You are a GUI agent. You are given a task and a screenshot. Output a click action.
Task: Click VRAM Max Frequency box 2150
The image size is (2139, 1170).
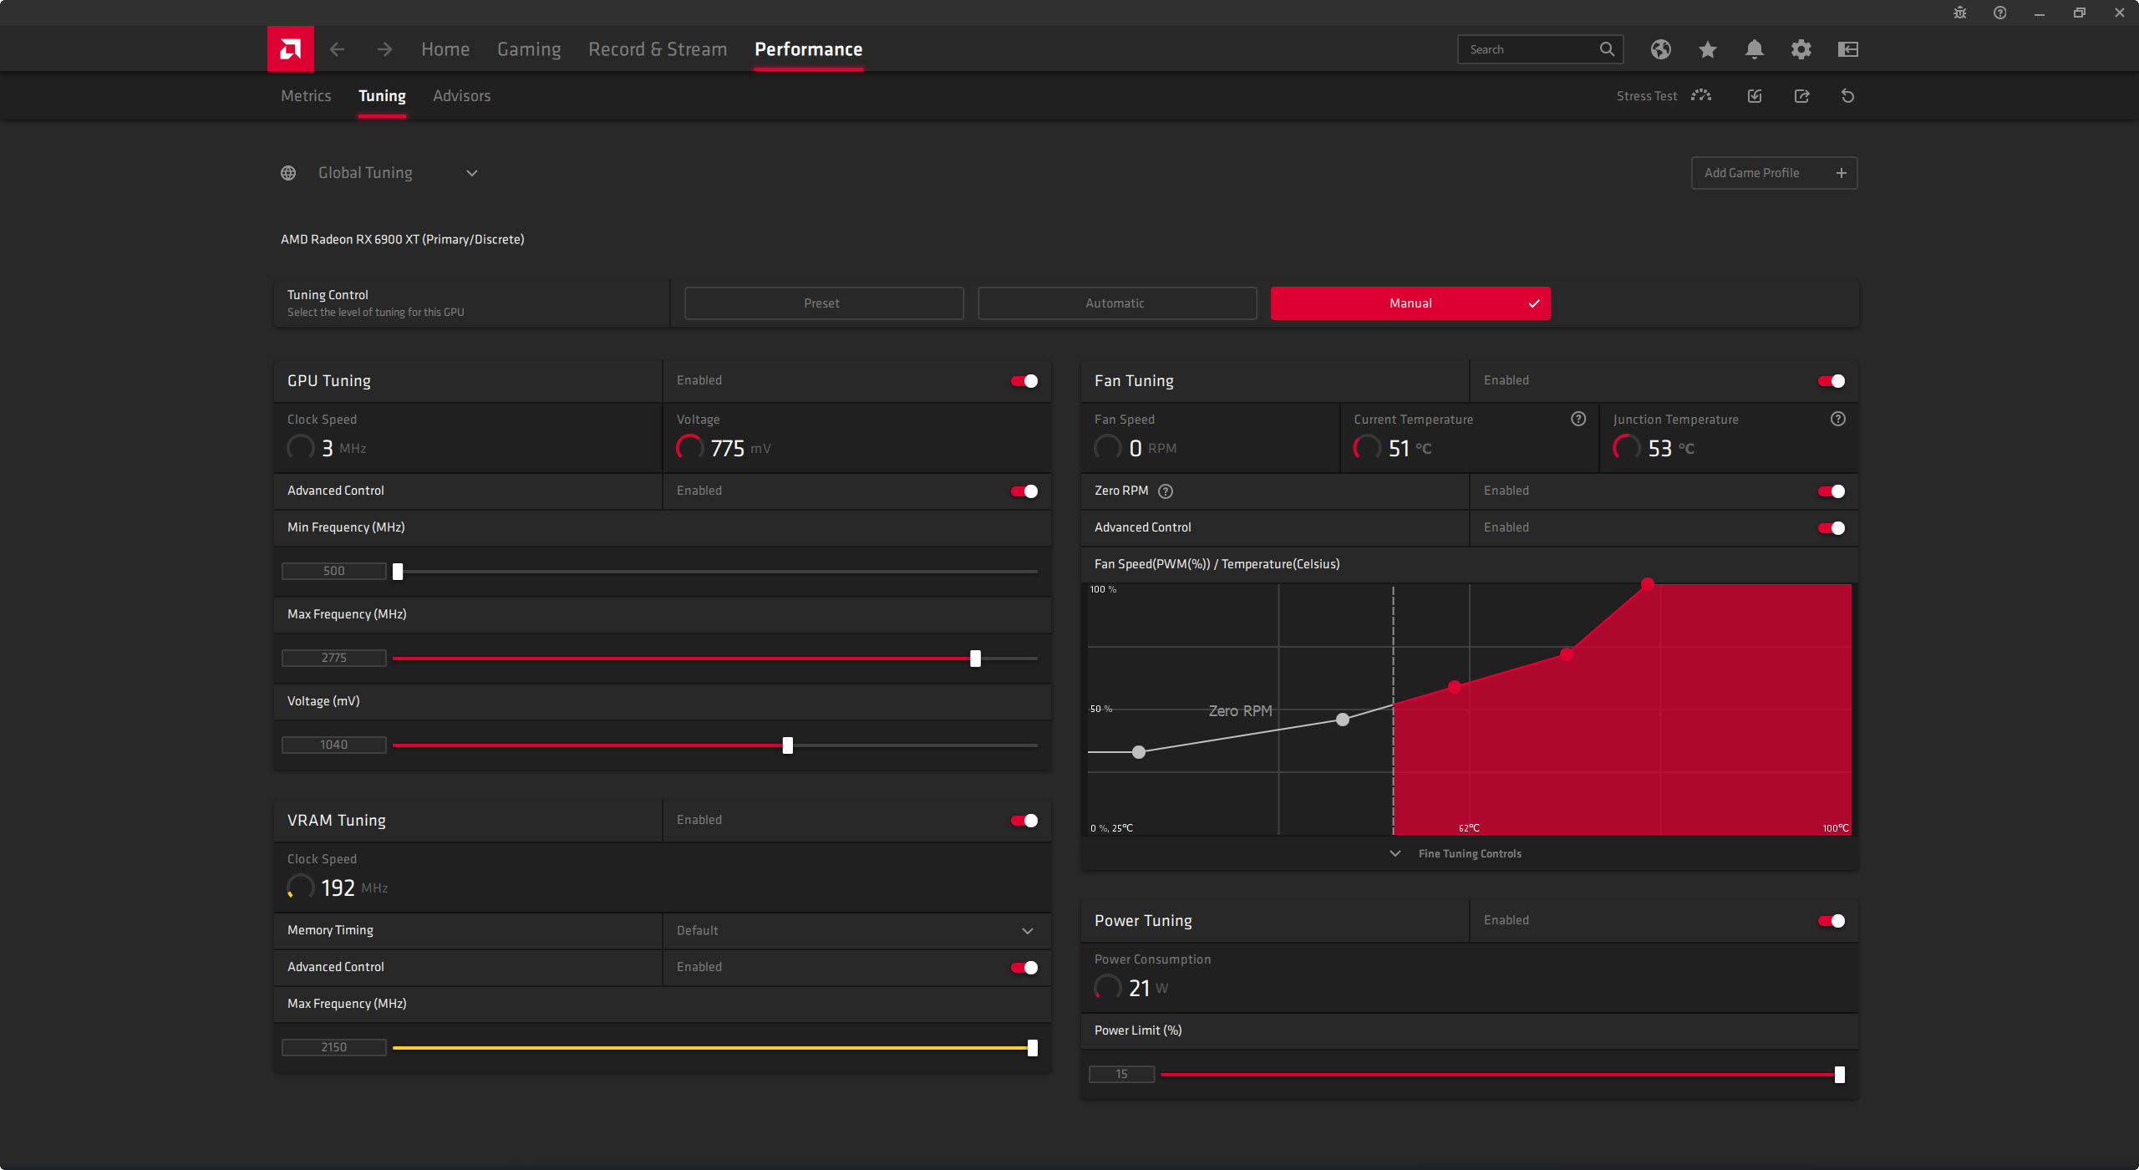334,1047
